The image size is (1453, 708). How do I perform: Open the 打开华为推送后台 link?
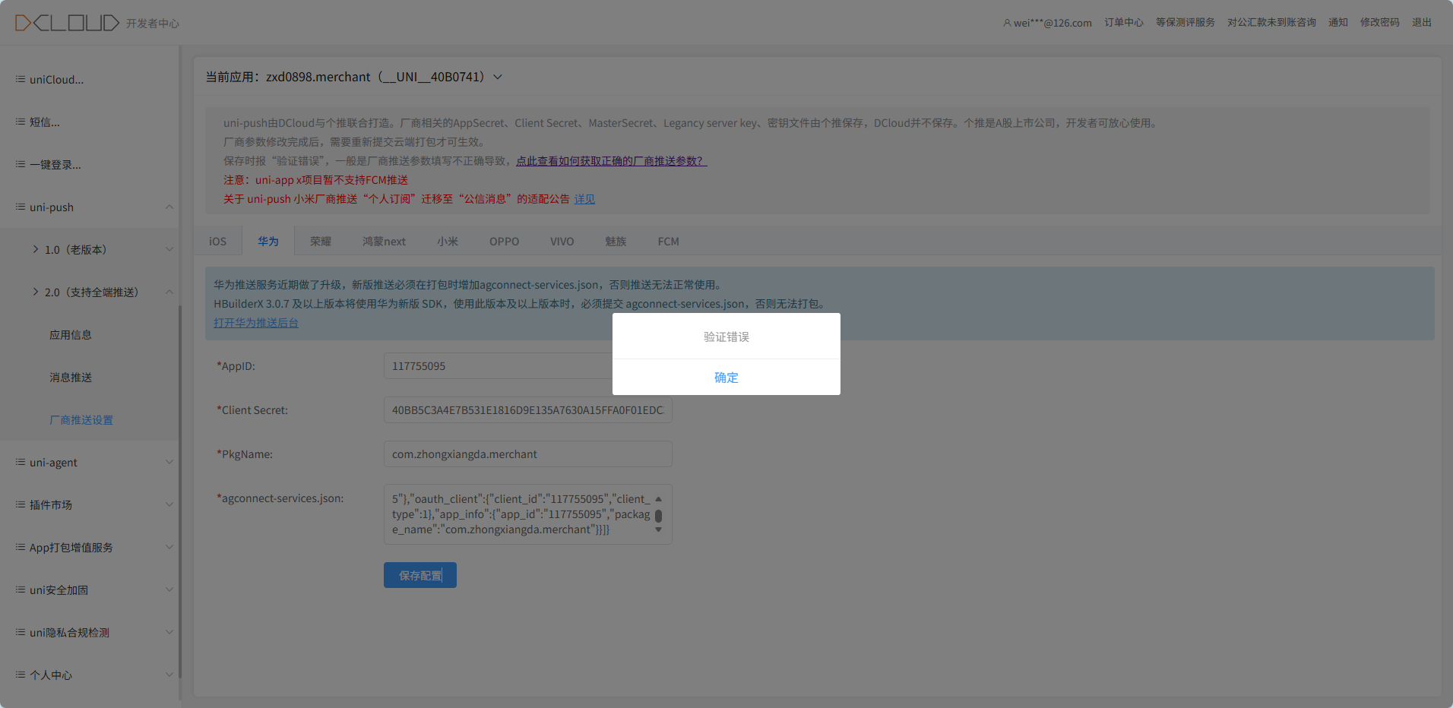pos(256,323)
